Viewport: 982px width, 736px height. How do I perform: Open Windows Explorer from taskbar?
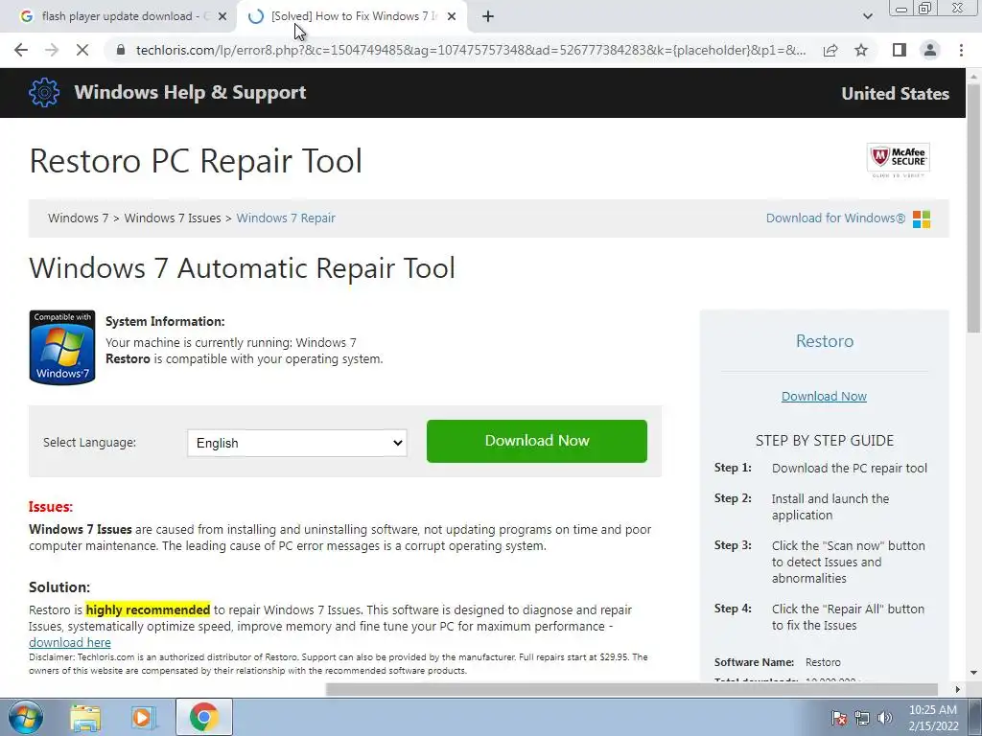click(x=85, y=718)
